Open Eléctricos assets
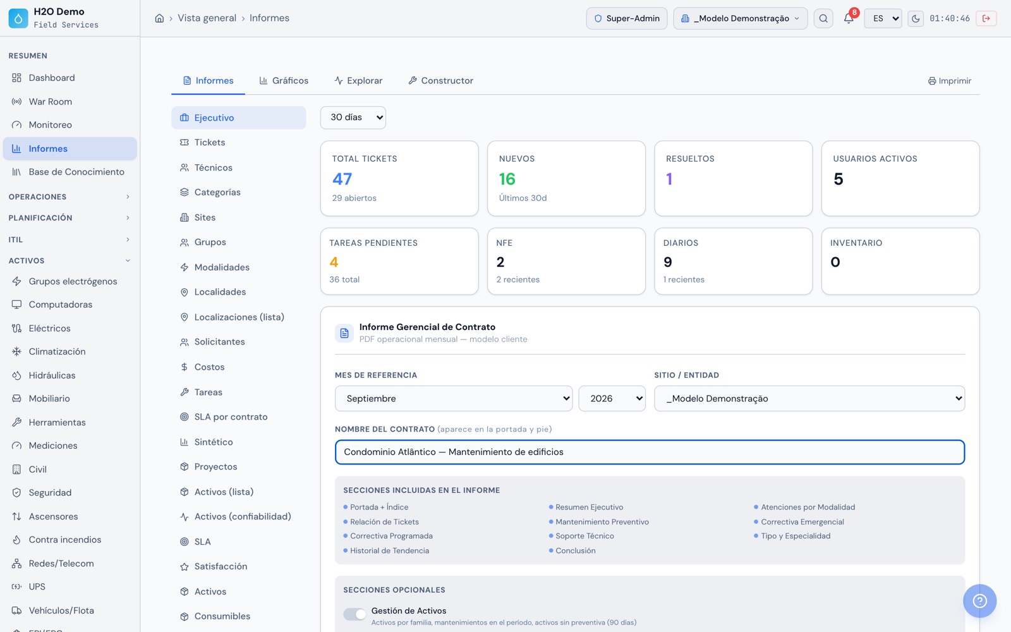 70,329
